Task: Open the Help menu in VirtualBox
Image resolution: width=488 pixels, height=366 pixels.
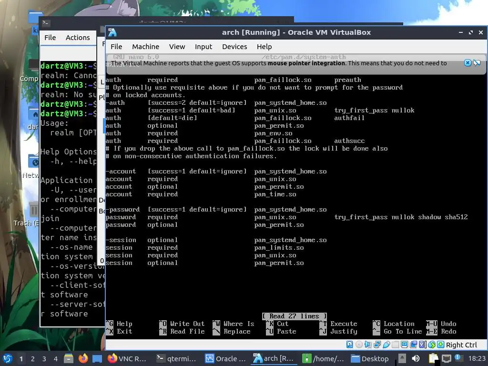Action: pyautogui.click(x=264, y=47)
